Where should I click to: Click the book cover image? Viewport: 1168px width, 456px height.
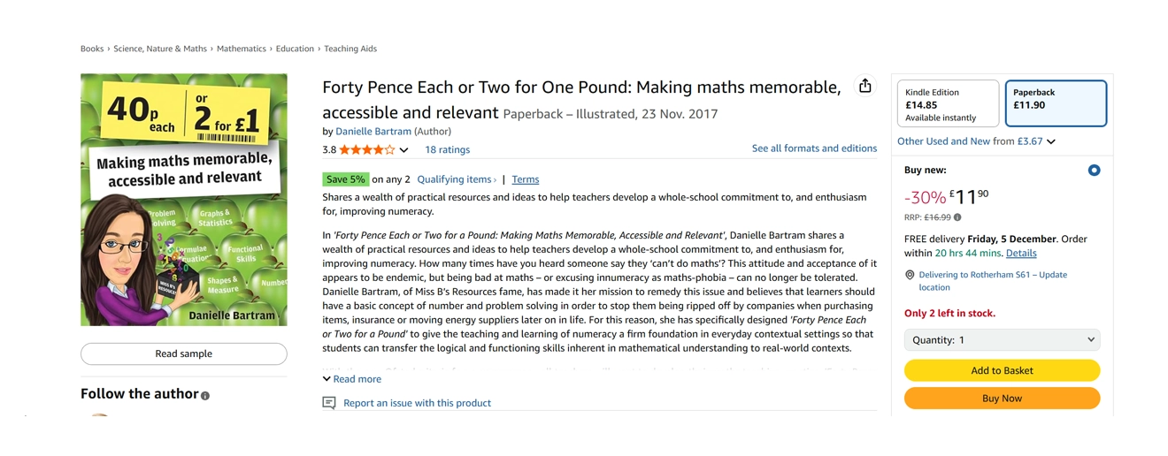coord(184,200)
